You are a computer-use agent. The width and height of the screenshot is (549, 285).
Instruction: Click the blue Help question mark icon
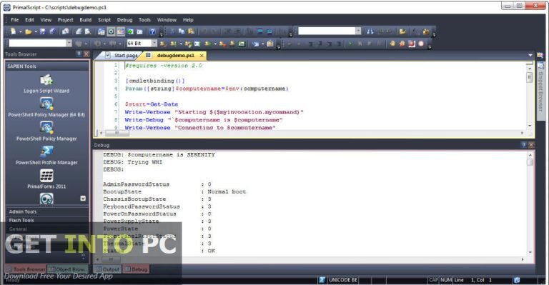(152, 31)
